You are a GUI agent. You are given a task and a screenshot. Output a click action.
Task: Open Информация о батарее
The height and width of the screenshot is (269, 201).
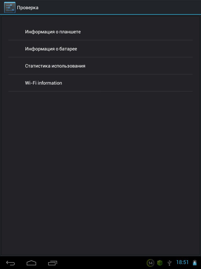[x=51, y=49]
